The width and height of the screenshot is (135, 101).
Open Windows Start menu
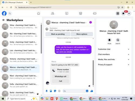pos(3,99)
